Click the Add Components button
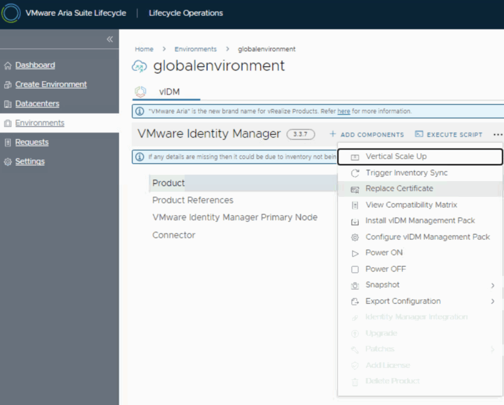Screen dimensions: 504x405 coord(367,134)
